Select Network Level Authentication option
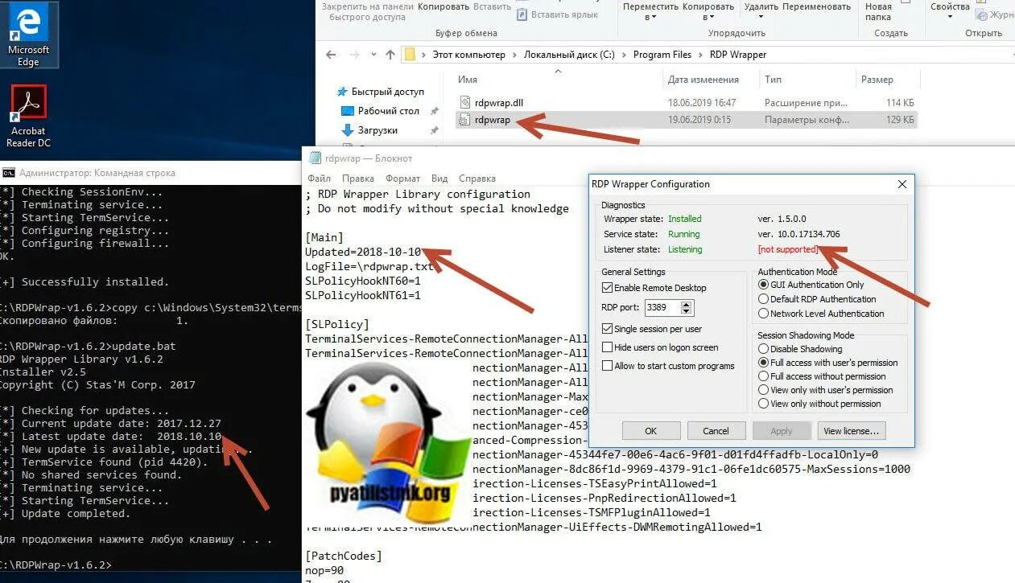Screen dimensions: 1015x583 point(763,314)
